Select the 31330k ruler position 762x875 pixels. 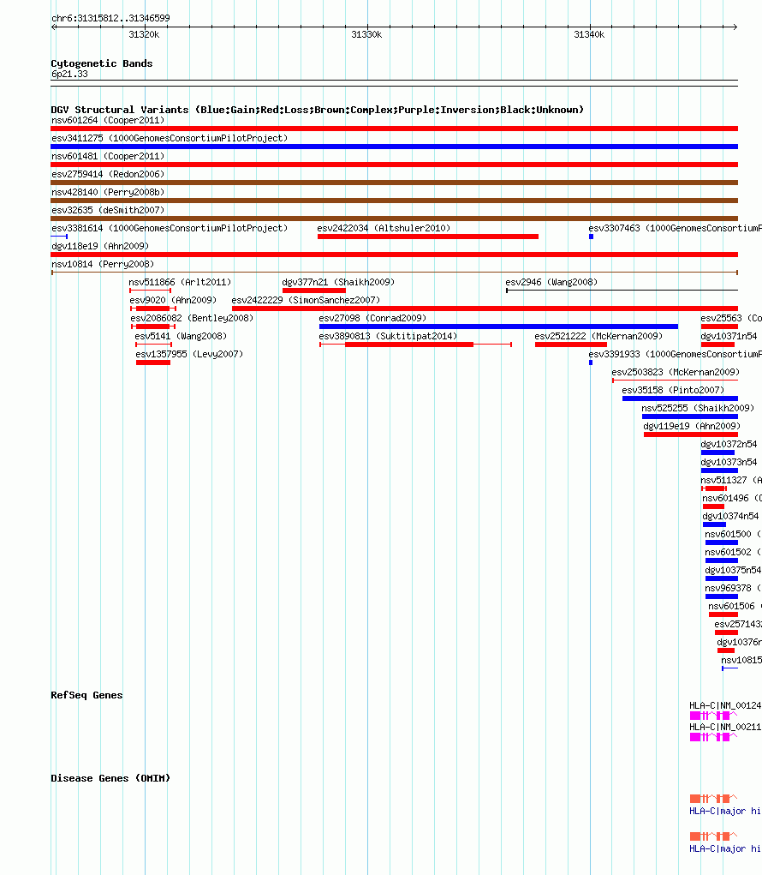pos(366,34)
